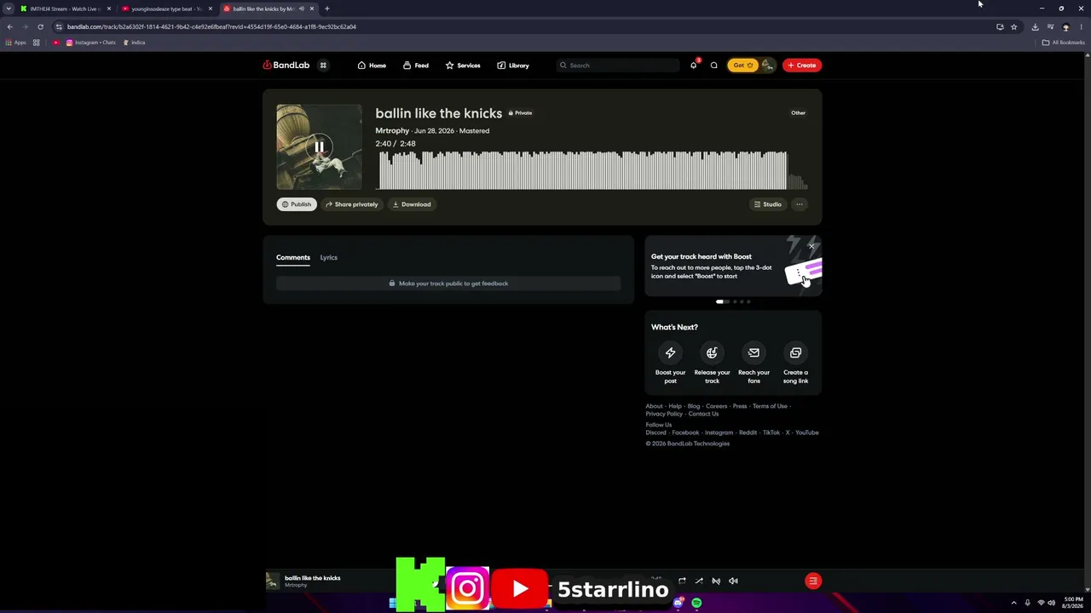Image resolution: width=1091 pixels, height=613 pixels.
Task: Go to the Home page
Action: tap(372, 66)
